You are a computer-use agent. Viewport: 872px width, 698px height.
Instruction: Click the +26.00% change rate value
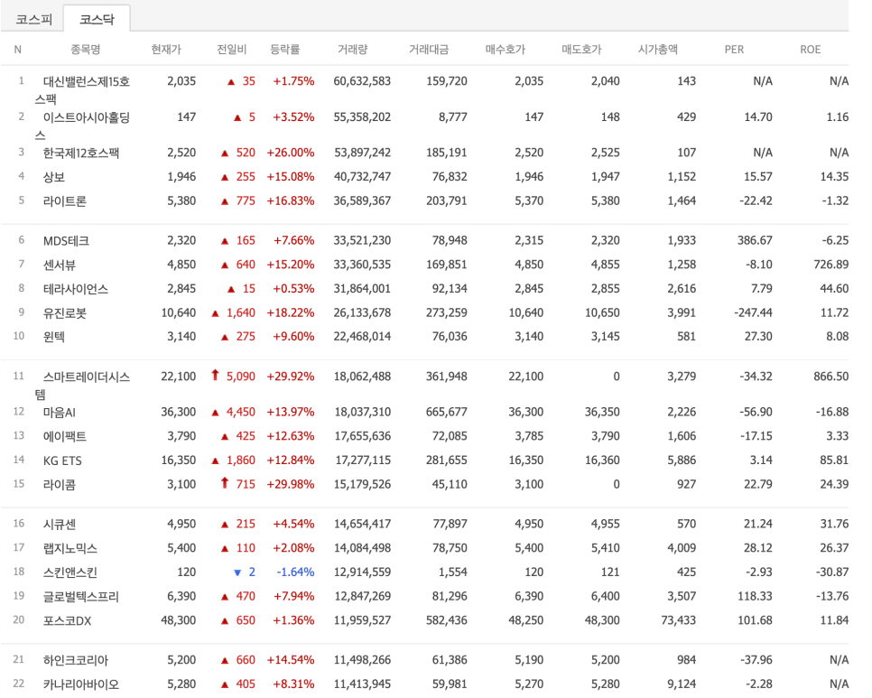point(291,153)
